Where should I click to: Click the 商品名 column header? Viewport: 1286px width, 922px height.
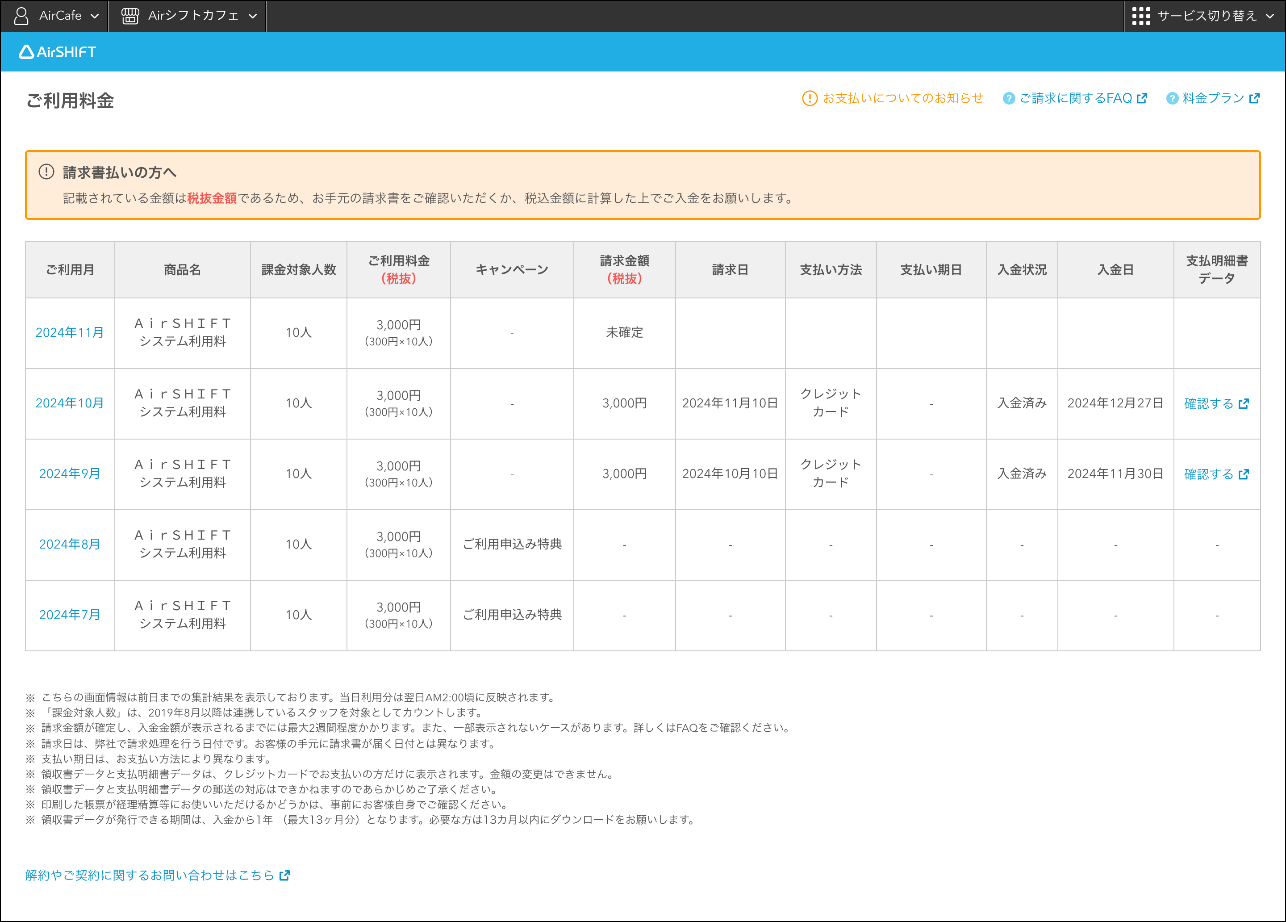coord(183,269)
